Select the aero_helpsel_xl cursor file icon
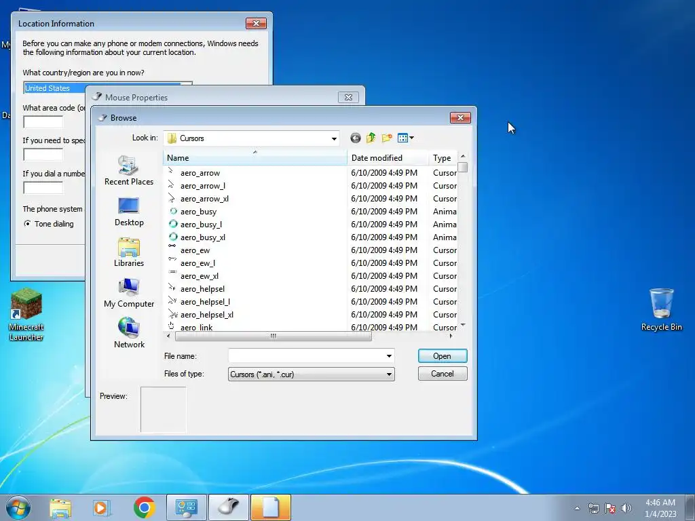 pos(173,314)
